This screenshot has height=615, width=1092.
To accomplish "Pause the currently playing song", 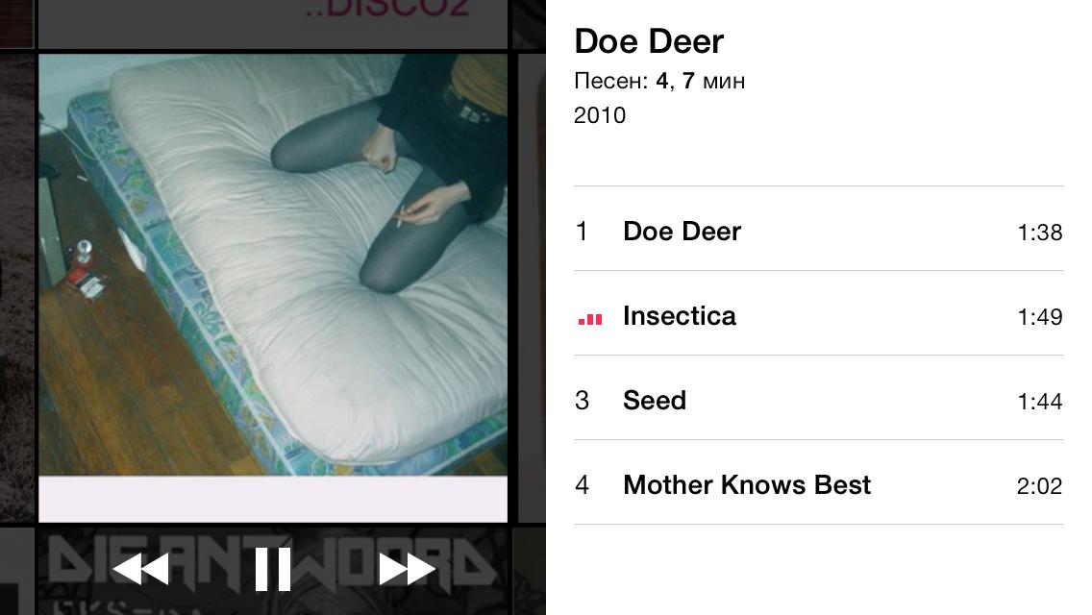I will 272,569.
